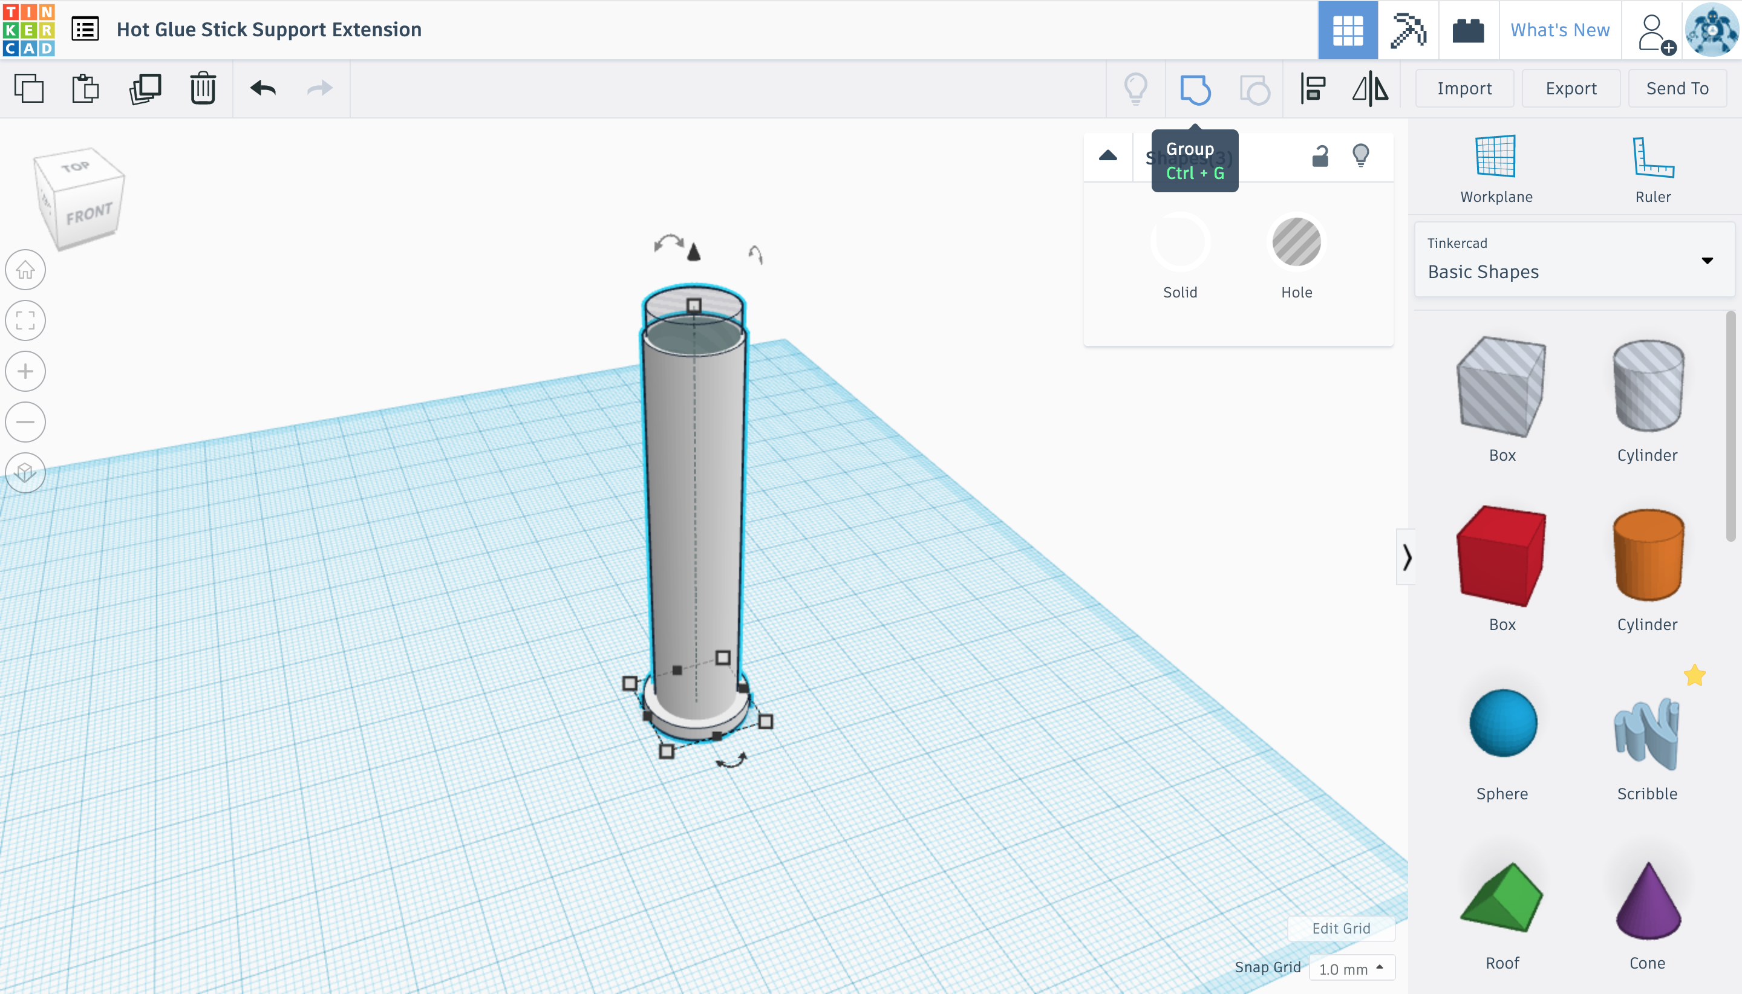Switch to Bricks view icon
The width and height of the screenshot is (1742, 994).
coord(1467,30)
